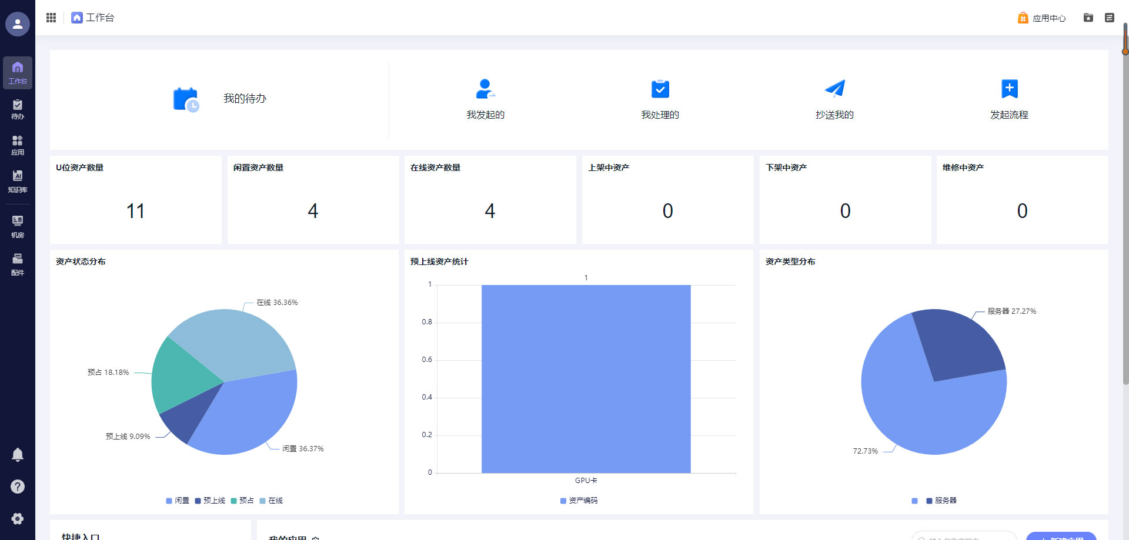Image resolution: width=1129 pixels, height=540 pixels.
Task: Open settings gear in sidebar
Action: click(18, 519)
